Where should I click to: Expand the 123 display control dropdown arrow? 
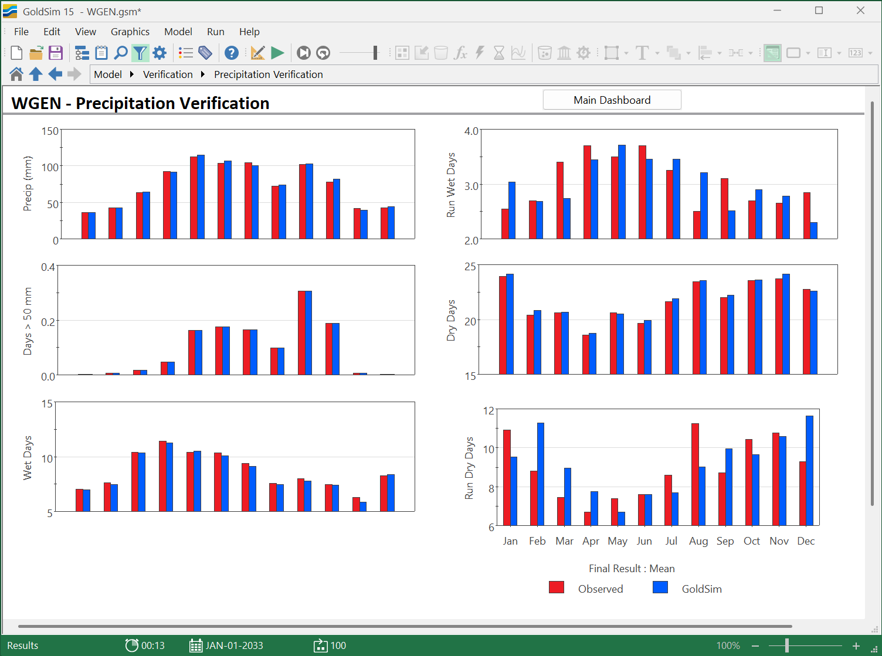pos(870,53)
